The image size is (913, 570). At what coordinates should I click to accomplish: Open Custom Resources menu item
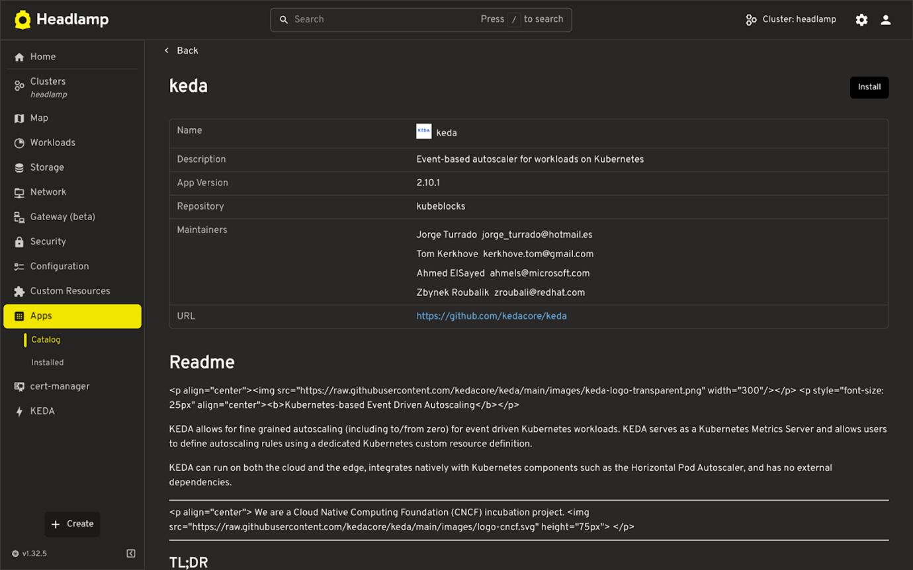(x=70, y=291)
